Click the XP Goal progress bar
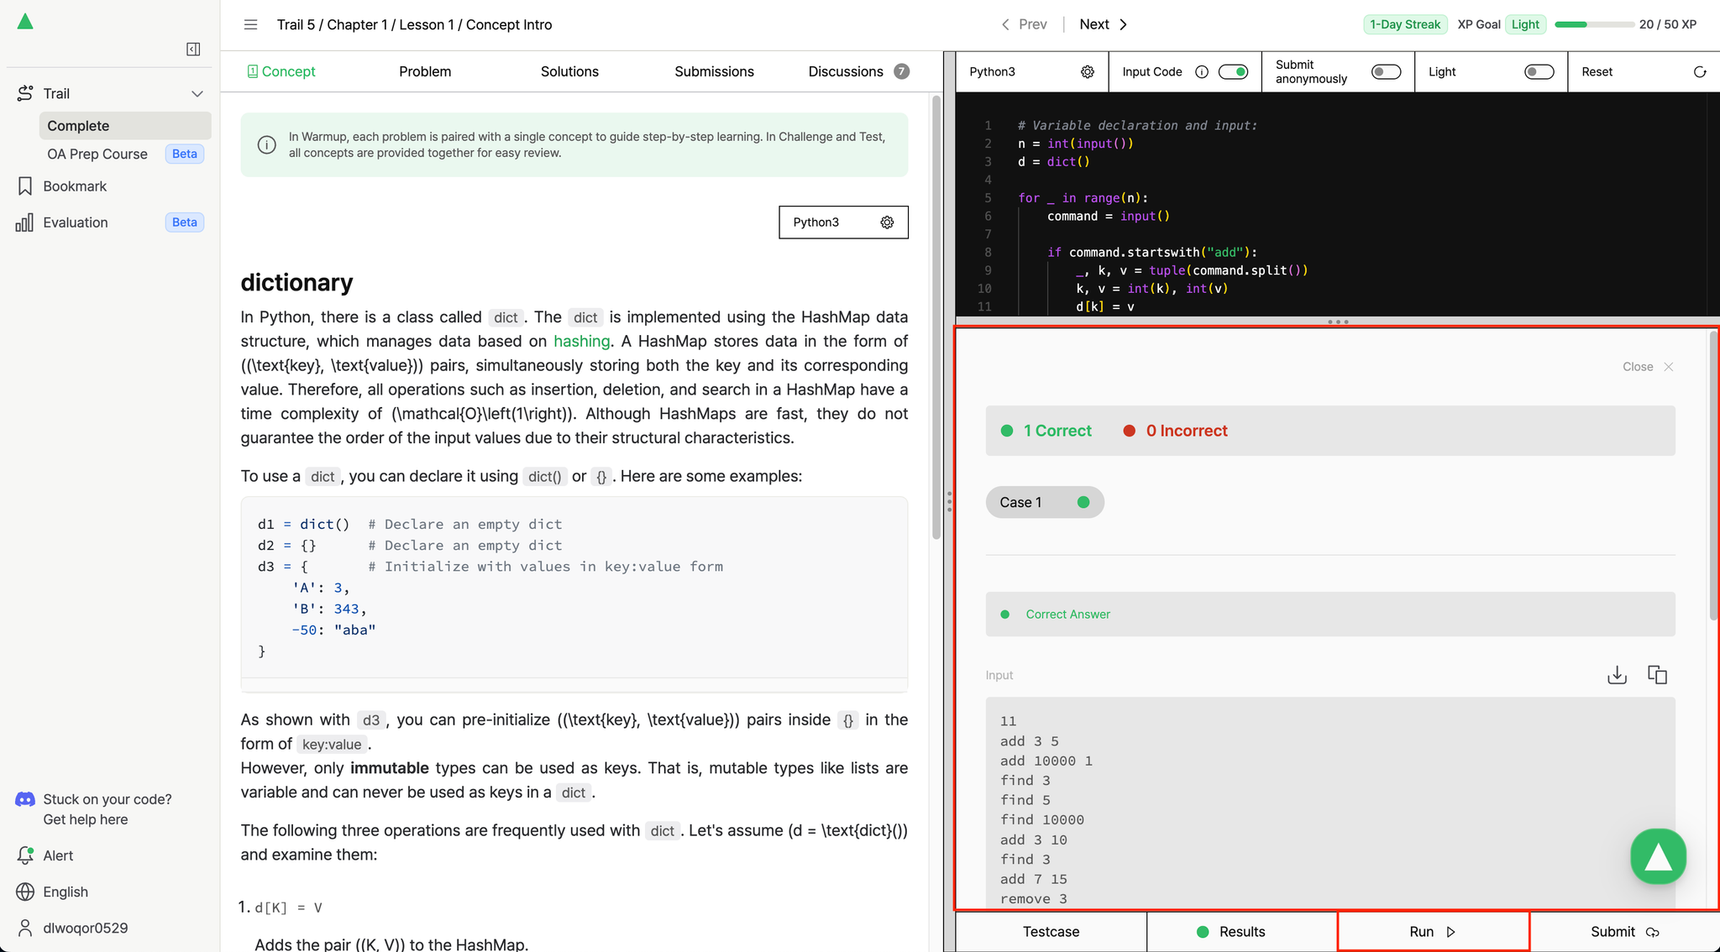This screenshot has width=1720, height=952. point(1594,24)
